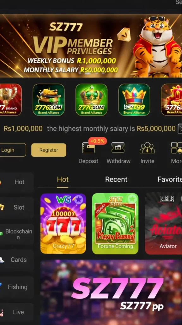Select the Blockchain sidebar category

pyautogui.click(x=16, y=234)
